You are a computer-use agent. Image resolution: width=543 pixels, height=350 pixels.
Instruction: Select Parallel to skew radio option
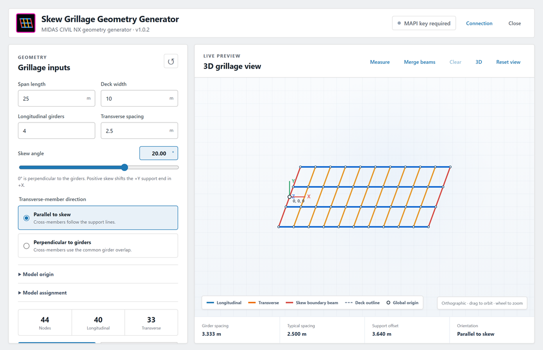pyautogui.click(x=98, y=217)
